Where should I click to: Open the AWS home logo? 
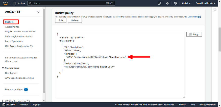[5, 3]
